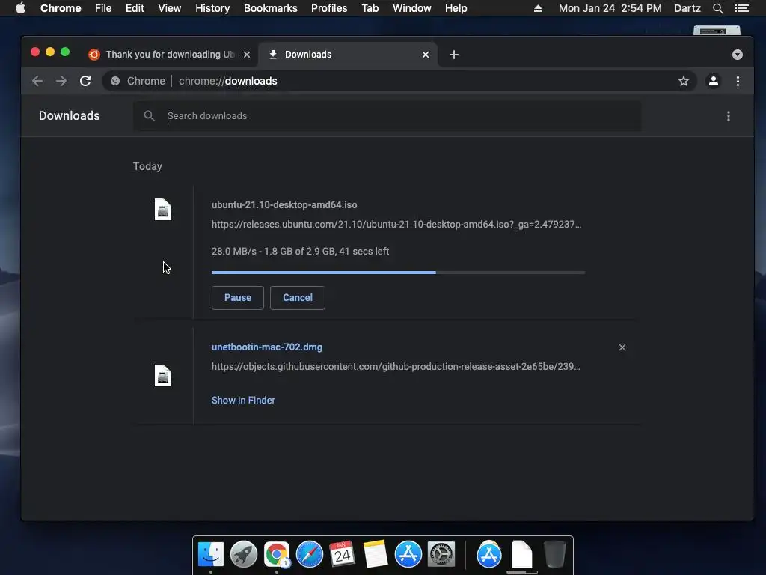Screen dimensions: 766x575
Task: Click the Dartz user name in menu bar
Action: (x=687, y=8)
